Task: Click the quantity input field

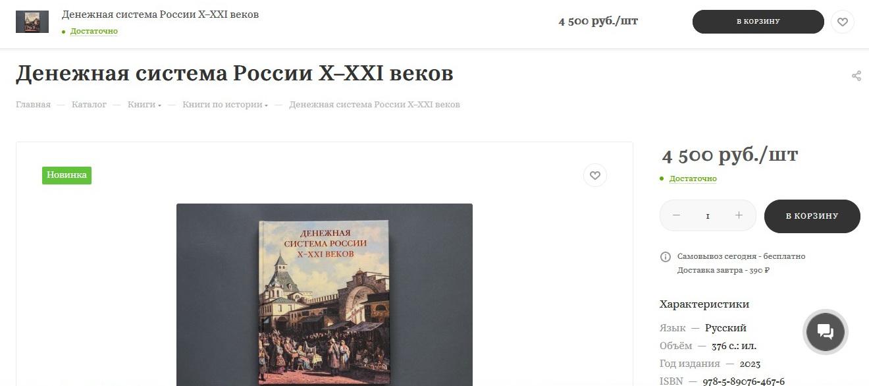Action: tap(708, 216)
